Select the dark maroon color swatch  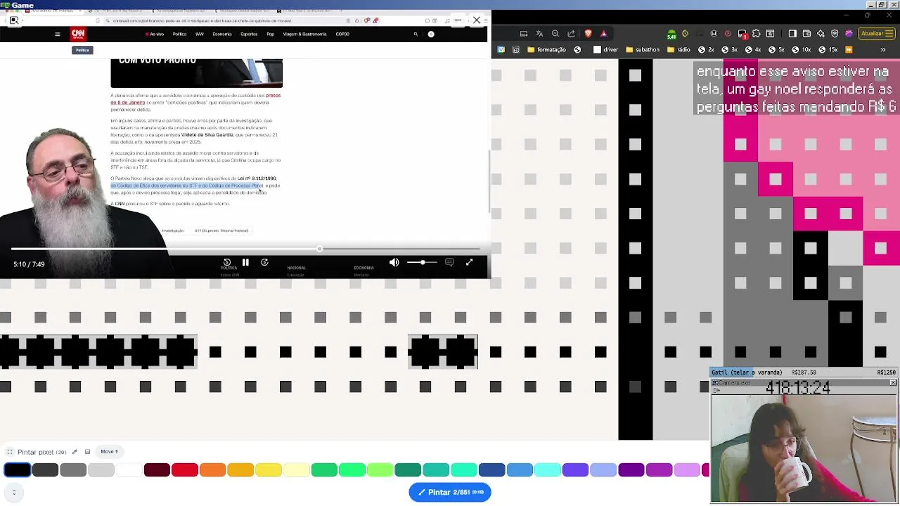pyautogui.click(x=157, y=470)
